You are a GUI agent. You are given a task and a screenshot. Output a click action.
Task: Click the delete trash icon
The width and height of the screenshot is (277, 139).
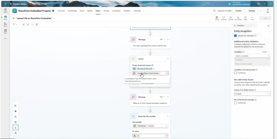37,25
